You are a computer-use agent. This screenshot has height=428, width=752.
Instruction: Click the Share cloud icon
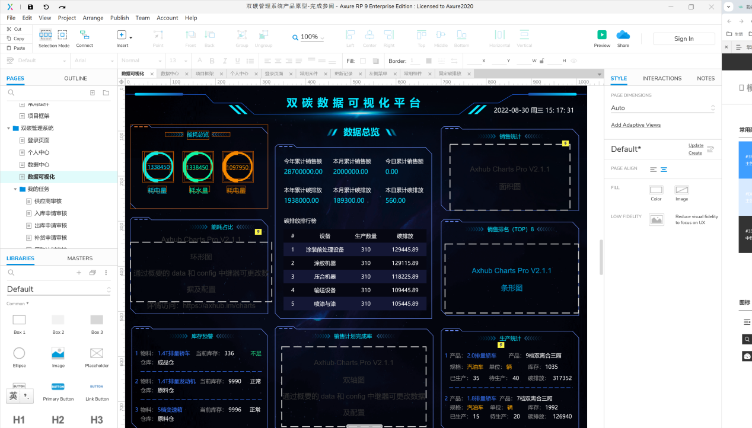click(623, 35)
